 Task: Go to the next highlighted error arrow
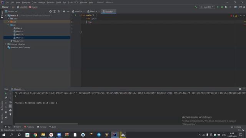click(x=244, y=16)
